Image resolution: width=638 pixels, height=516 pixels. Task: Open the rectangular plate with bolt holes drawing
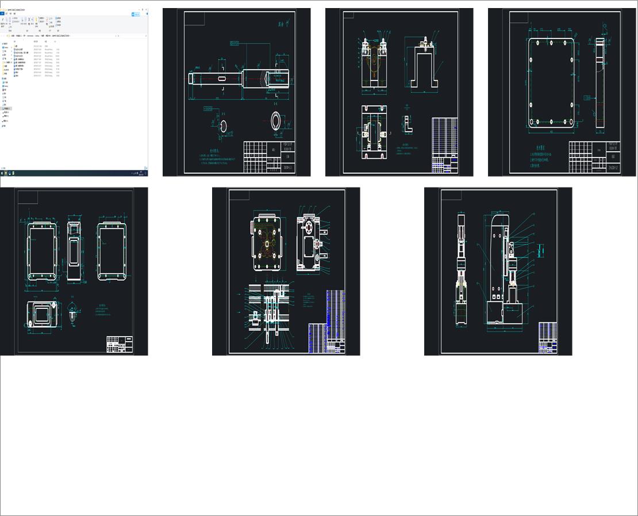(x=562, y=92)
